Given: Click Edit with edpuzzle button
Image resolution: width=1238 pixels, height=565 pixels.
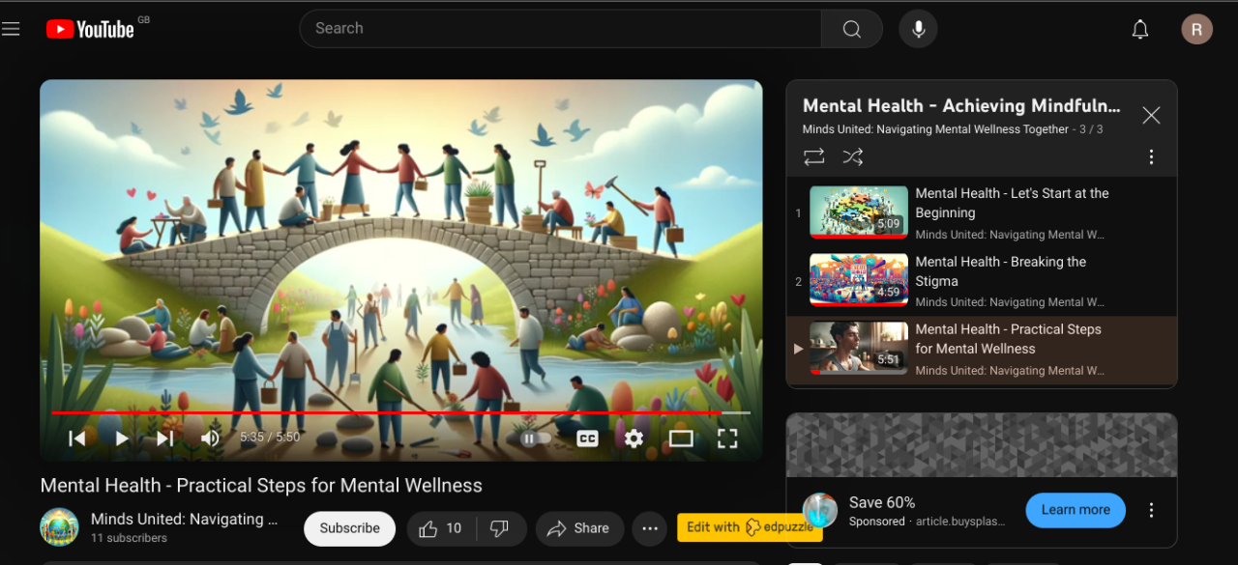Looking at the screenshot, I should click(x=750, y=527).
